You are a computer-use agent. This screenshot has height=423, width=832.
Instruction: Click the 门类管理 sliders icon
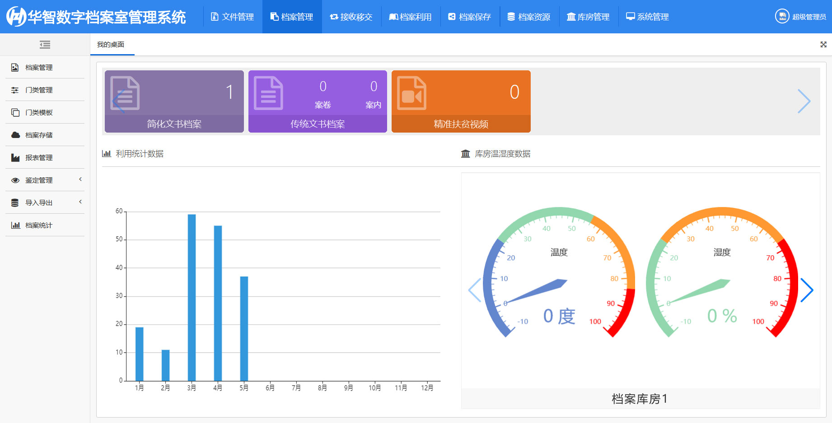[x=15, y=90]
